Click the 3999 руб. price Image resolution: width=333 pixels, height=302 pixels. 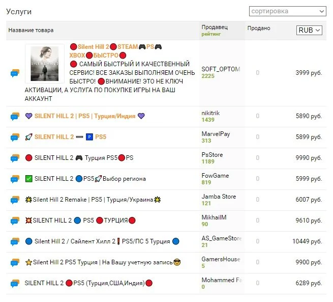[309, 73]
